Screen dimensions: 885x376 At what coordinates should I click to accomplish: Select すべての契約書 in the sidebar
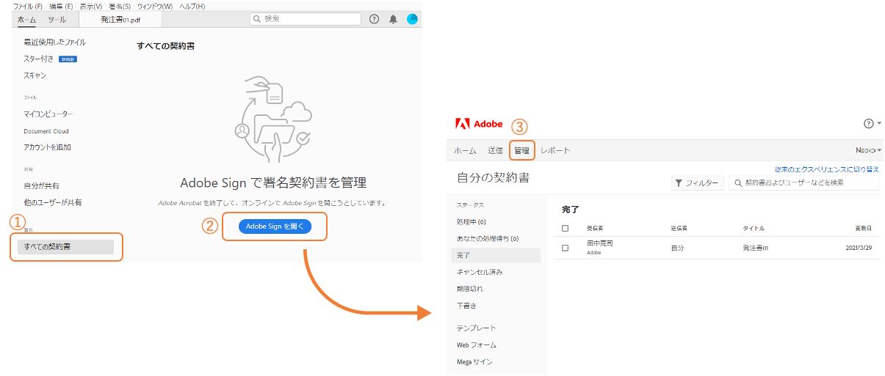coord(65,247)
